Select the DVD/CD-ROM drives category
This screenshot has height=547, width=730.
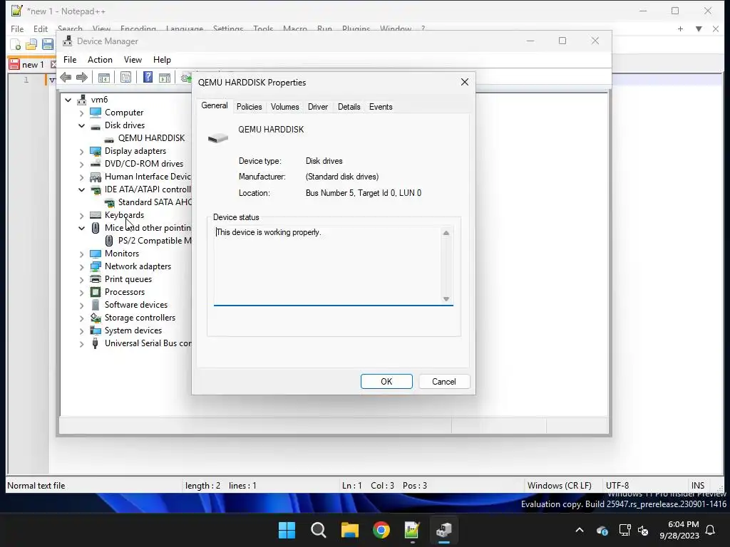[144, 164]
